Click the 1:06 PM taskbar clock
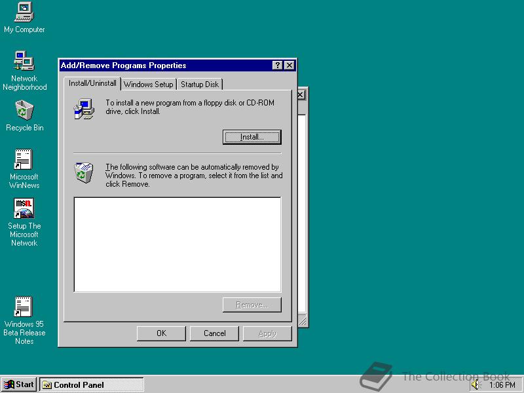524x393 pixels. (502, 385)
